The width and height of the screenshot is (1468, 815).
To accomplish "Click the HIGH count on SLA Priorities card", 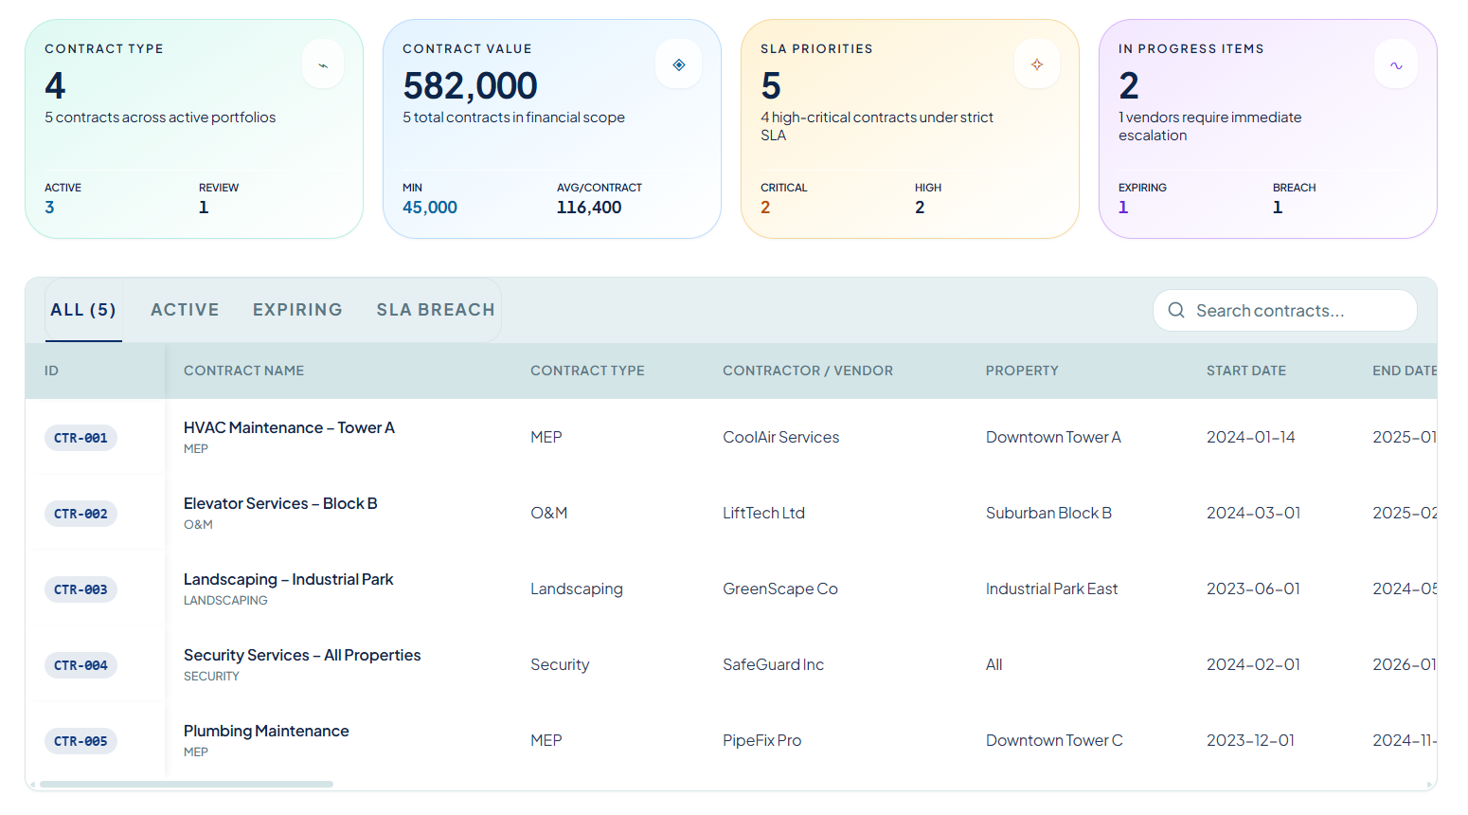I will [920, 208].
